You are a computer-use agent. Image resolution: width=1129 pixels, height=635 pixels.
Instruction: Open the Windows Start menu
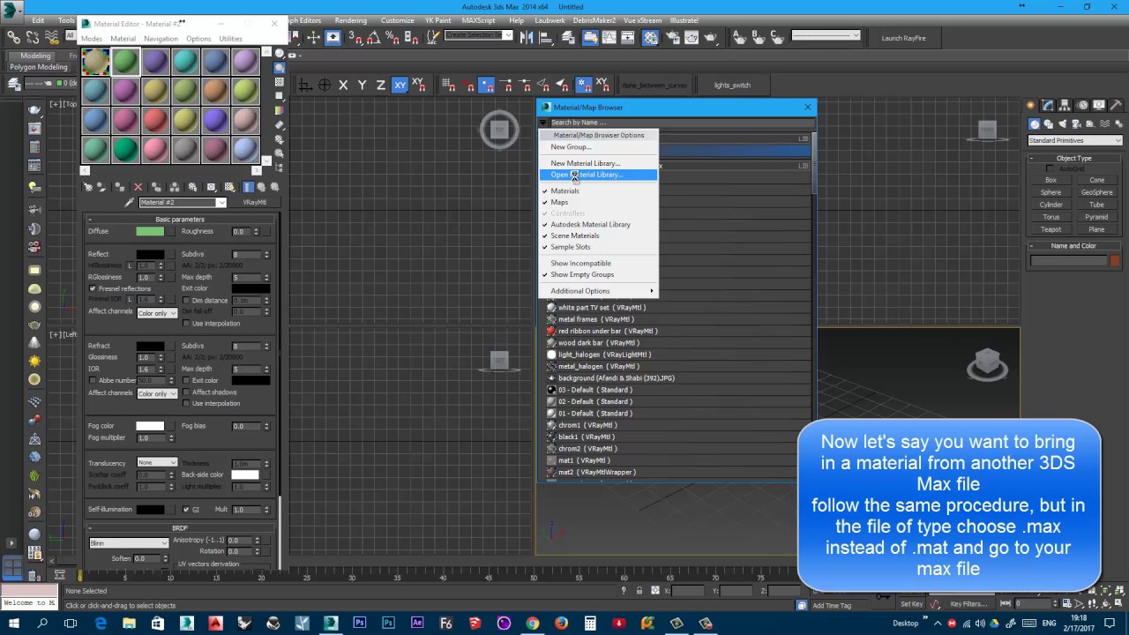tap(14, 624)
